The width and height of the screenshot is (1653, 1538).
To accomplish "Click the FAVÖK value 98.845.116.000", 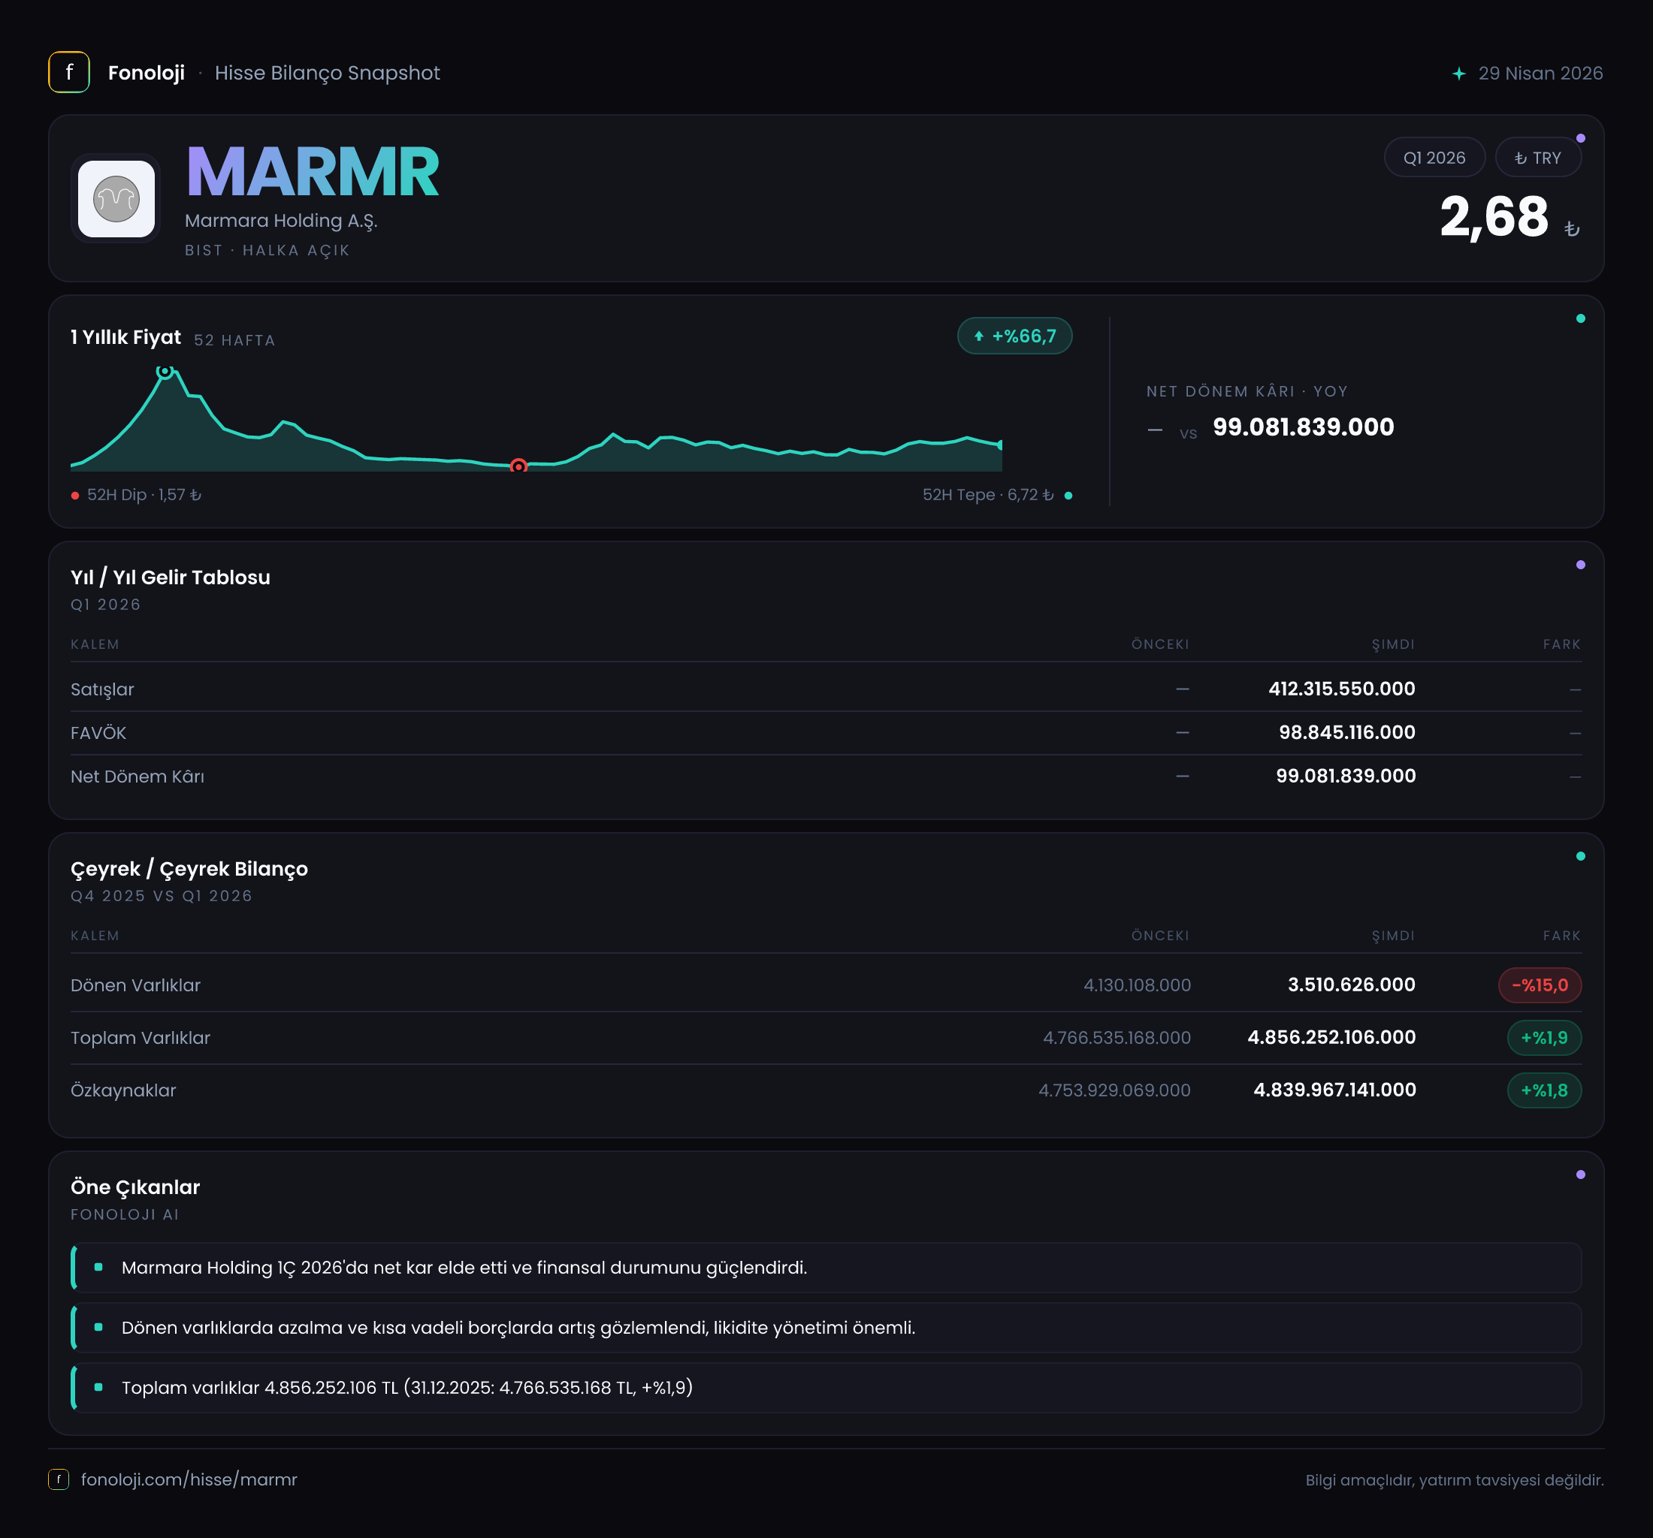I will pos(1347,732).
